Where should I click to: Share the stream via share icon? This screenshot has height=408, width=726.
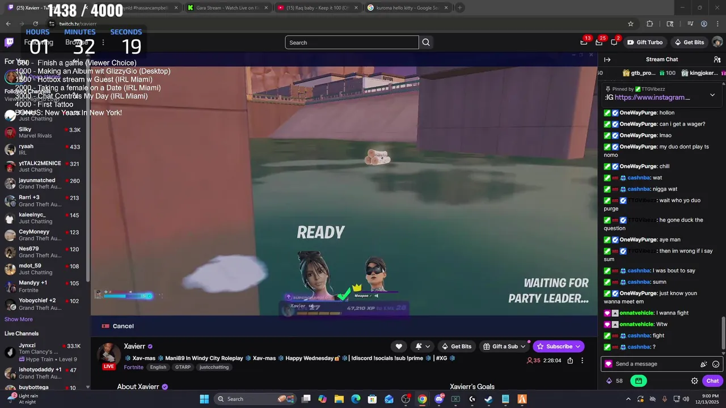(x=570, y=360)
